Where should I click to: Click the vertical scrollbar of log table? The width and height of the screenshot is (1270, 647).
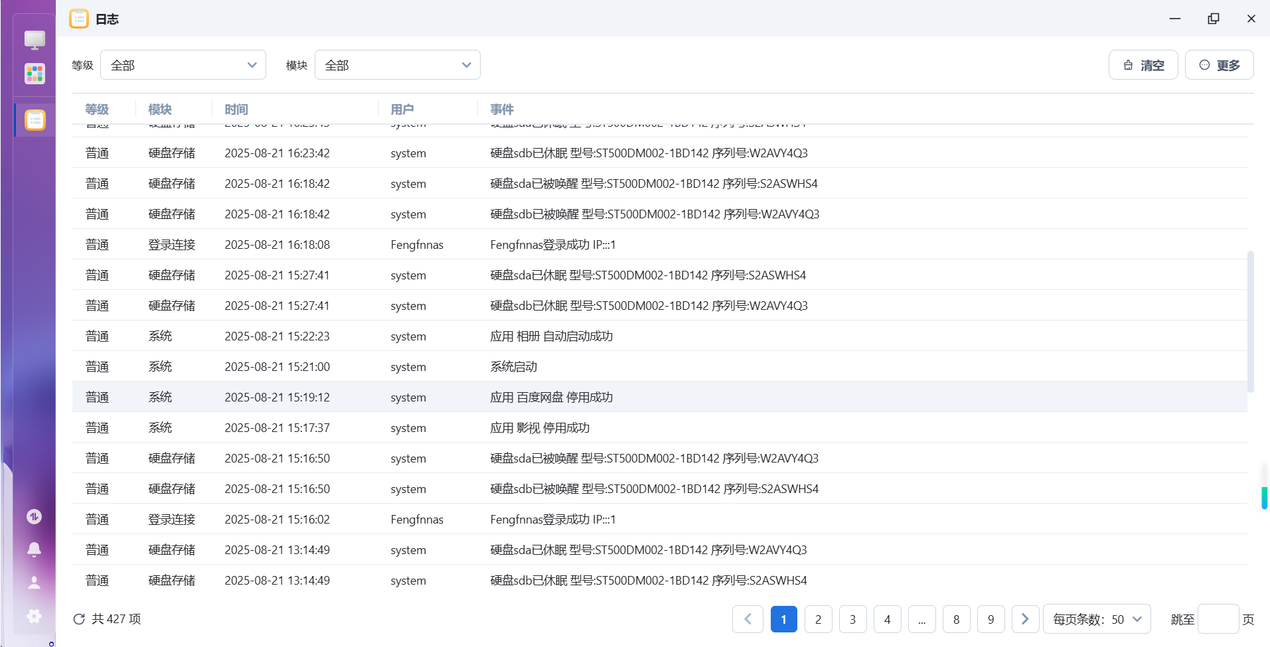coord(1251,322)
